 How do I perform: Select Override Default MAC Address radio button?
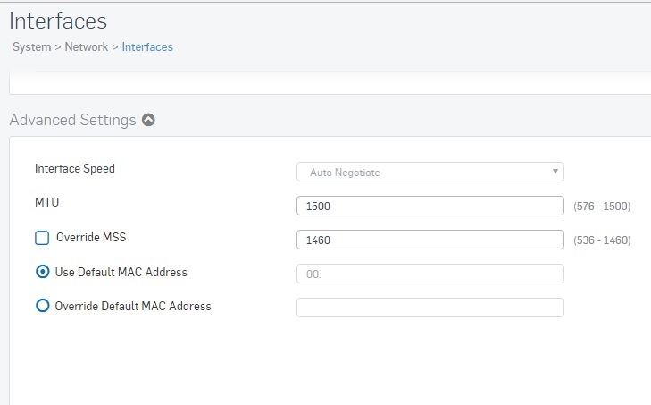pos(42,306)
